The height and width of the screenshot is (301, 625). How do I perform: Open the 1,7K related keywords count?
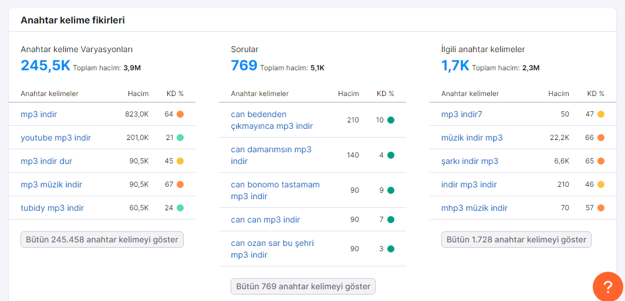coord(455,65)
